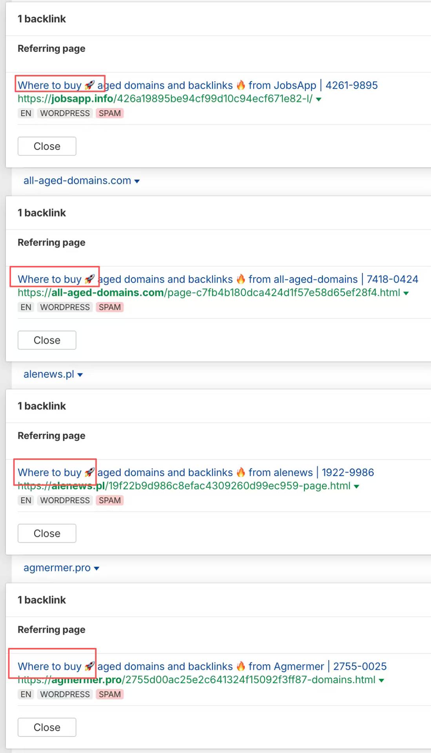Expand dropdown arrow after jobsapp.info URL

(x=318, y=99)
